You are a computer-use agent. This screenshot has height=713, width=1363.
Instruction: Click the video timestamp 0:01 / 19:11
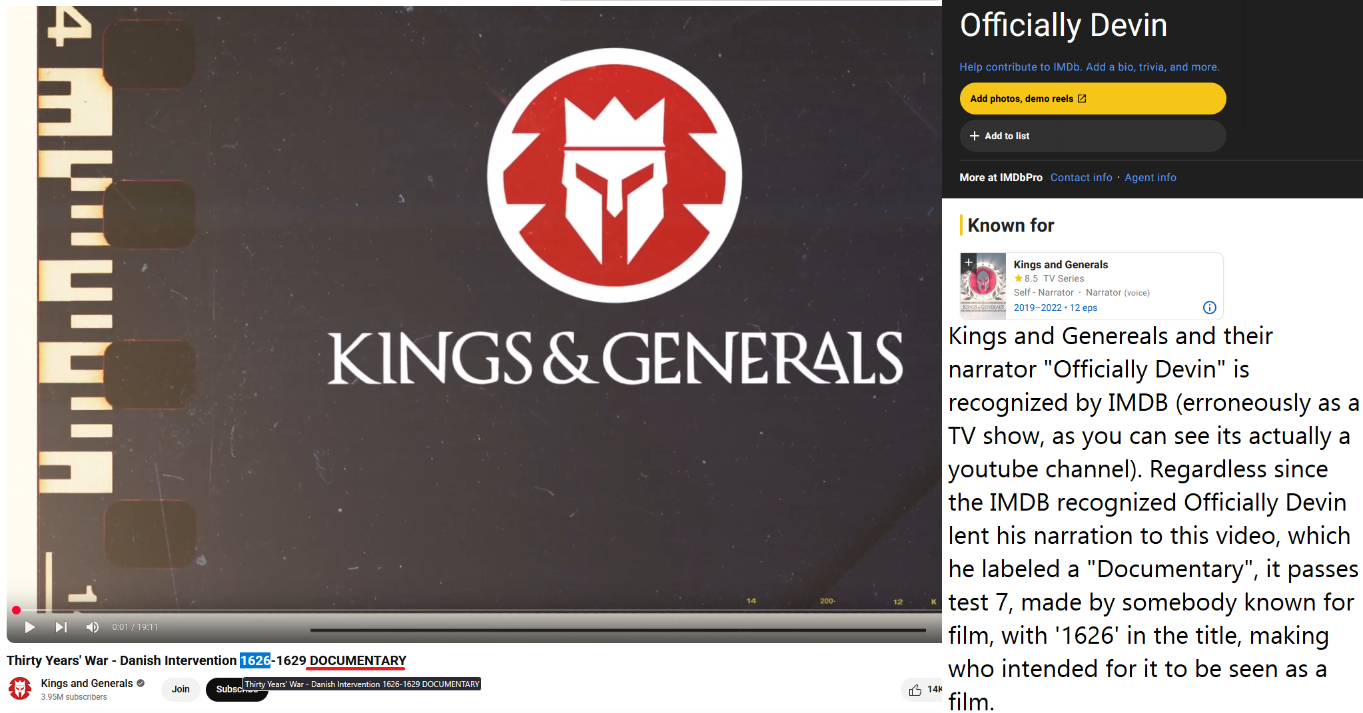click(135, 627)
